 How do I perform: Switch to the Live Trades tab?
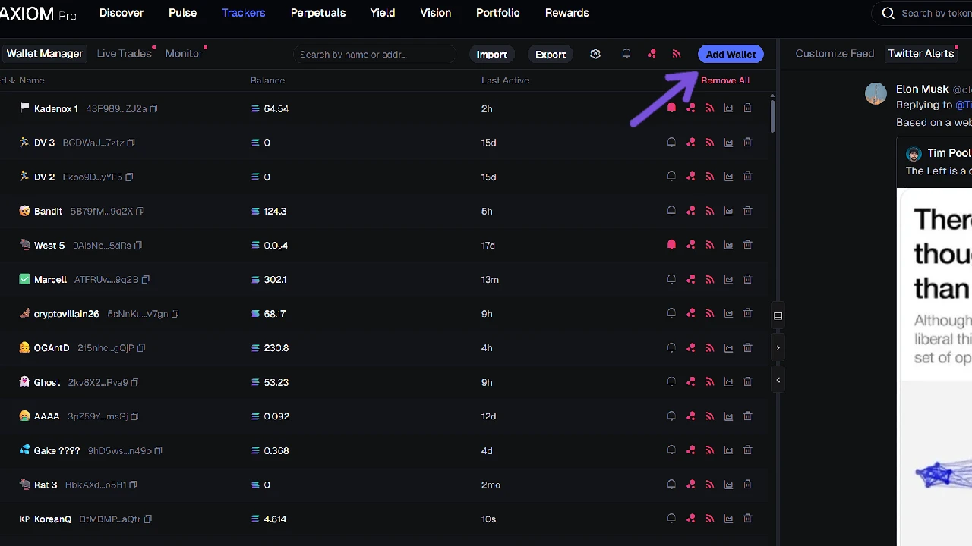124,53
